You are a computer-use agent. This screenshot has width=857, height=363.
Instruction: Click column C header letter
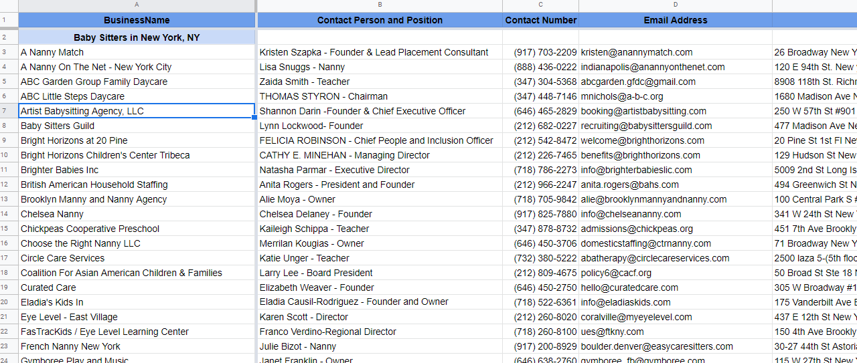(x=540, y=5)
